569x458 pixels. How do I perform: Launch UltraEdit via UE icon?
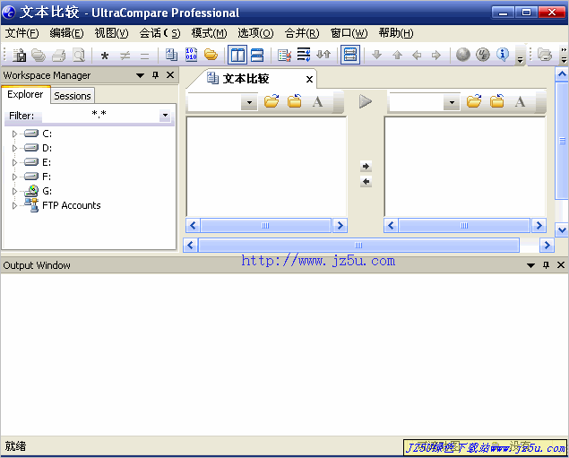483,55
